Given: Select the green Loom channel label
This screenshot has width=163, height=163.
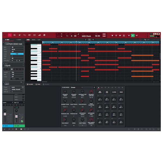Looking at the screenshot, I should pos(19,126).
